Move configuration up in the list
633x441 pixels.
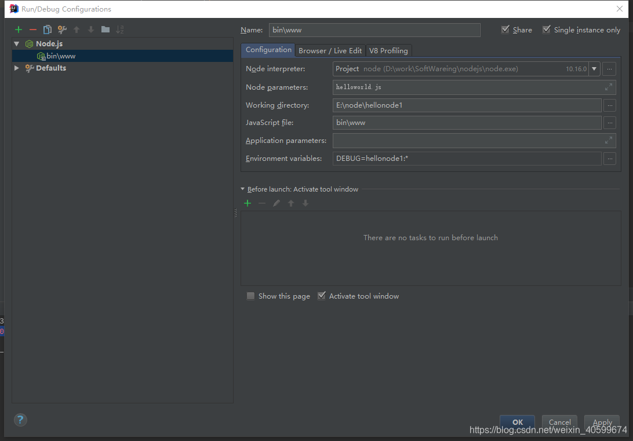click(77, 30)
